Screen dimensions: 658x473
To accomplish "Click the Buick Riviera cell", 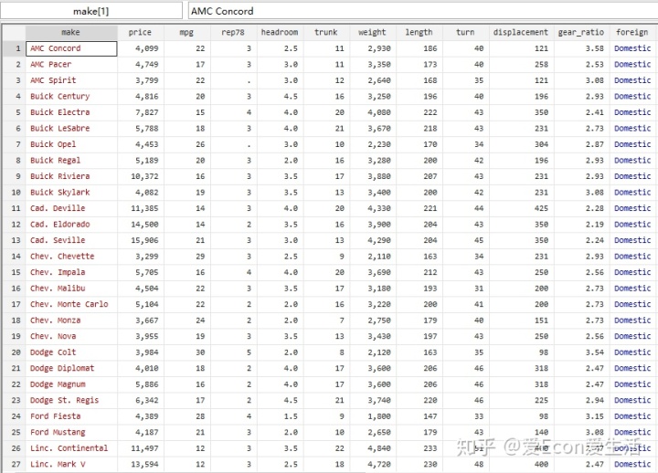I will tap(71, 176).
